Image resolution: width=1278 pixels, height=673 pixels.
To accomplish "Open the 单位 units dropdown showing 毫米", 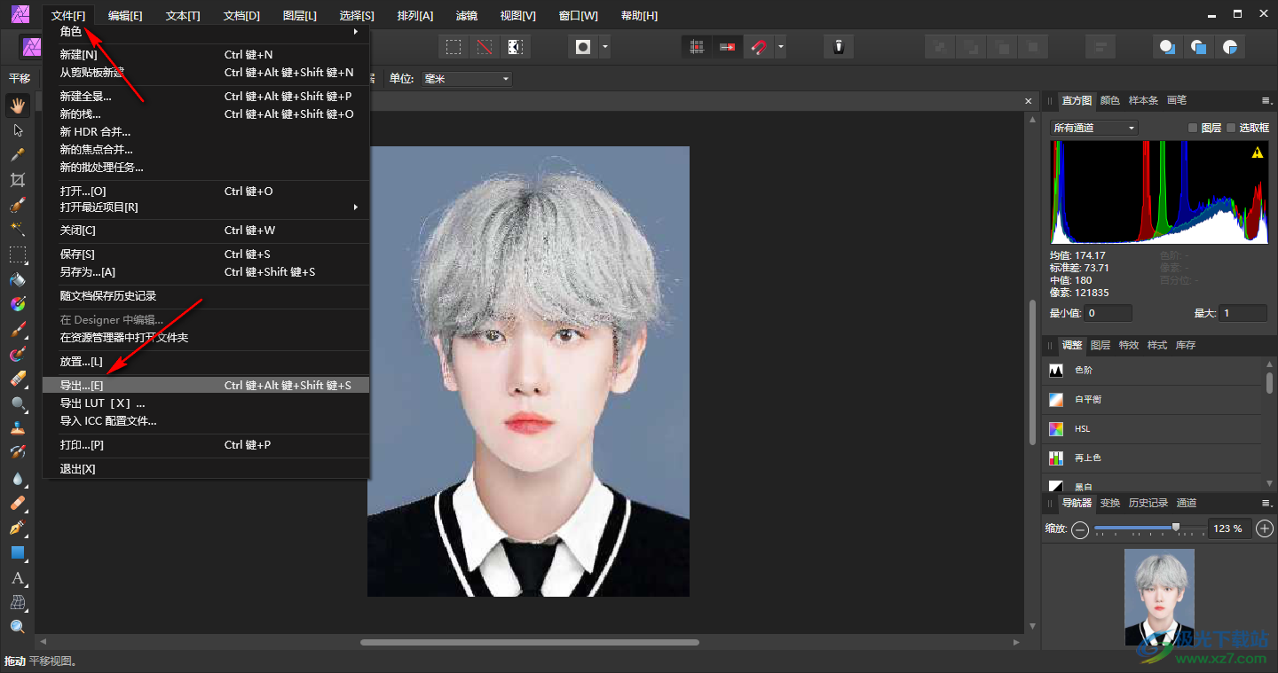I will (x=467, y=79).
